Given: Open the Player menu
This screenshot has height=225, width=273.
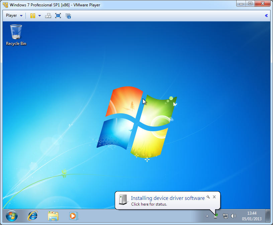Looking at the screenshot, I should point(14,16).
